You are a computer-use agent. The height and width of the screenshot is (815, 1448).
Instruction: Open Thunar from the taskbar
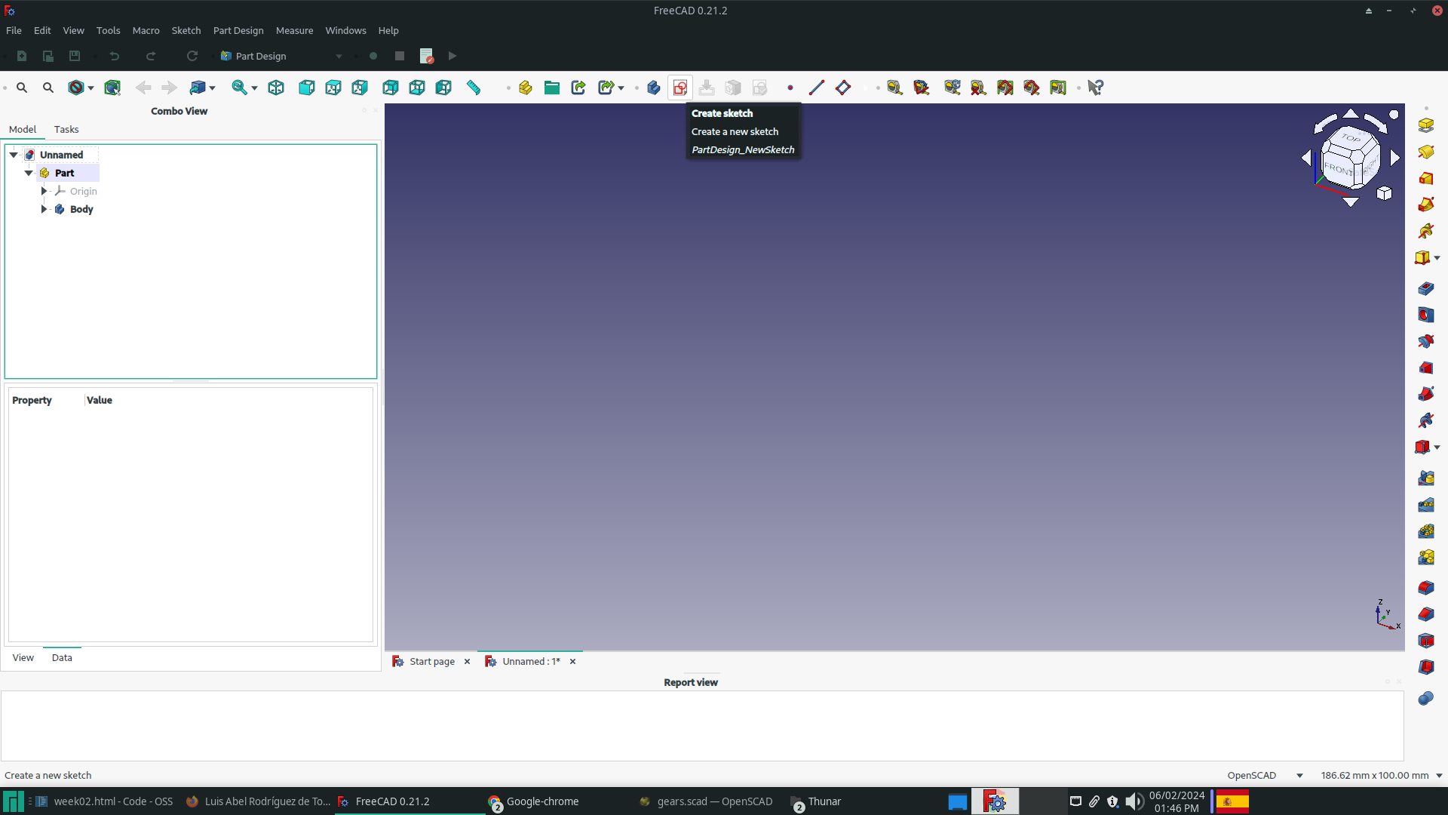pyautogui.click(x=816, y=801)
